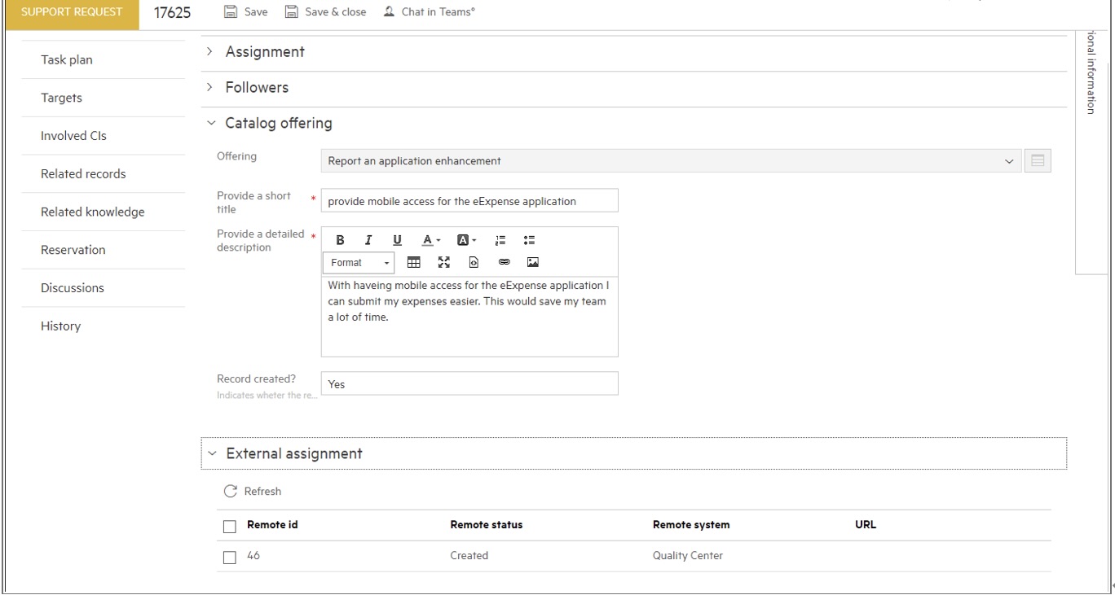Click inside the short title input field

[469, 200]
